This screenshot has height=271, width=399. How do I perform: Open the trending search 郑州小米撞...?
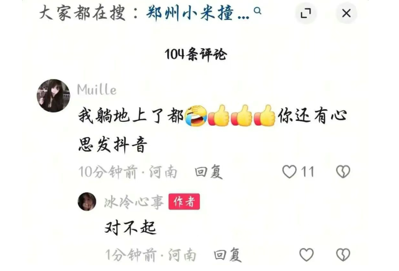tap(198, 13)
